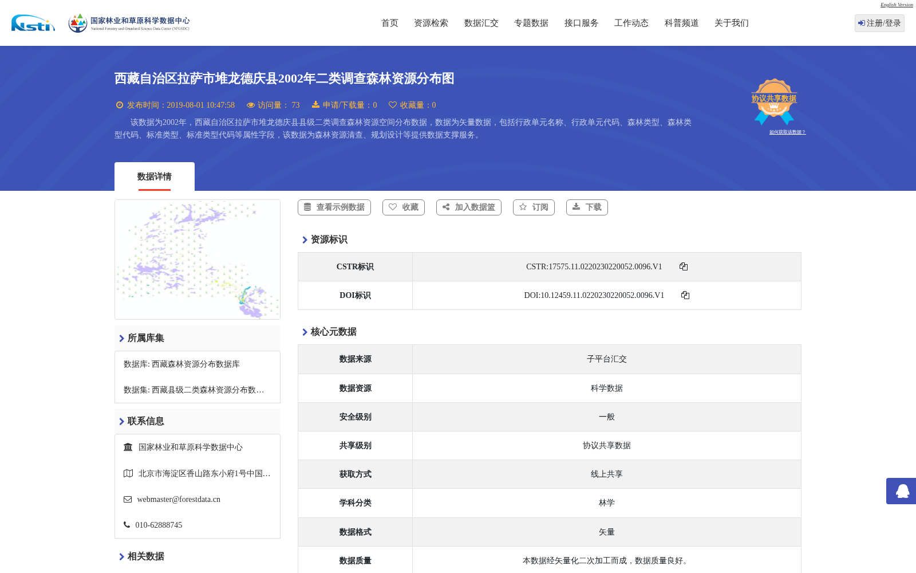Click 加入数据篮 button
The height and width of the screenshot is (573, 916).
click(469, 207)
